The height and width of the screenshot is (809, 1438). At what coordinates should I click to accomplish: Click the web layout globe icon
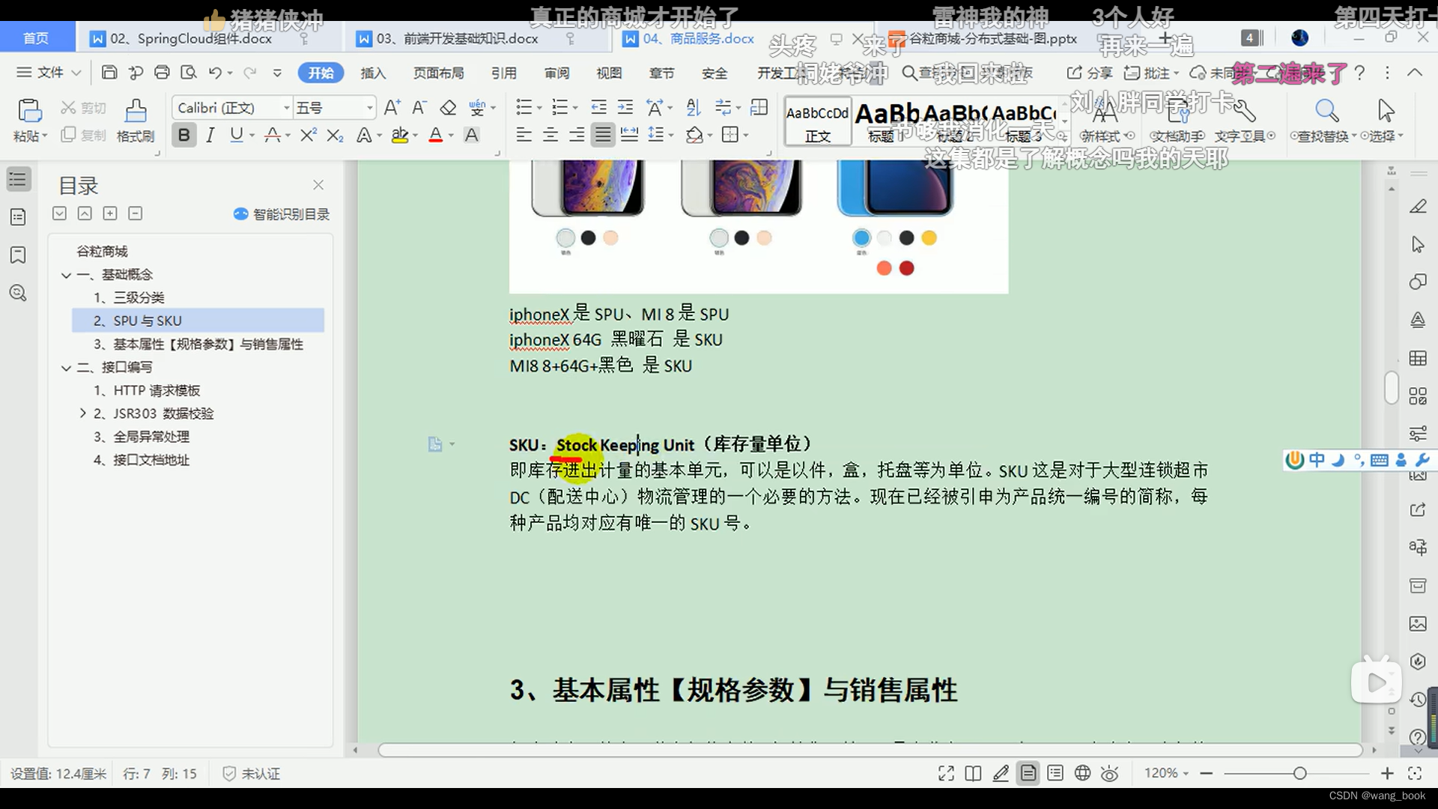[x=1082, y=773]
